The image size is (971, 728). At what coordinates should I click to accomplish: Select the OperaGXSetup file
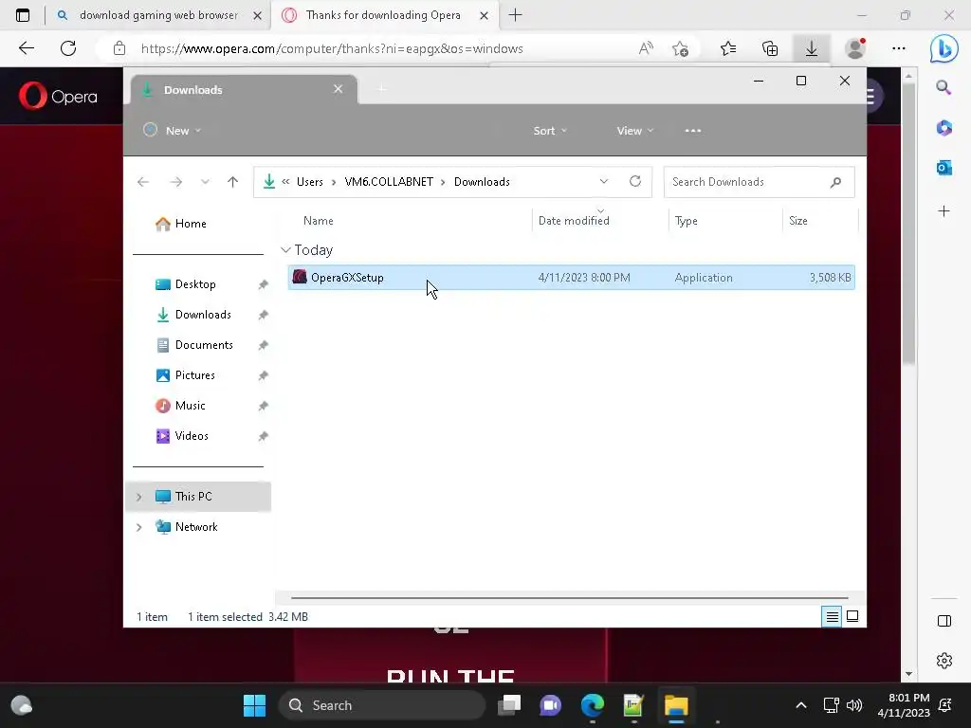(x=571, y=278)
